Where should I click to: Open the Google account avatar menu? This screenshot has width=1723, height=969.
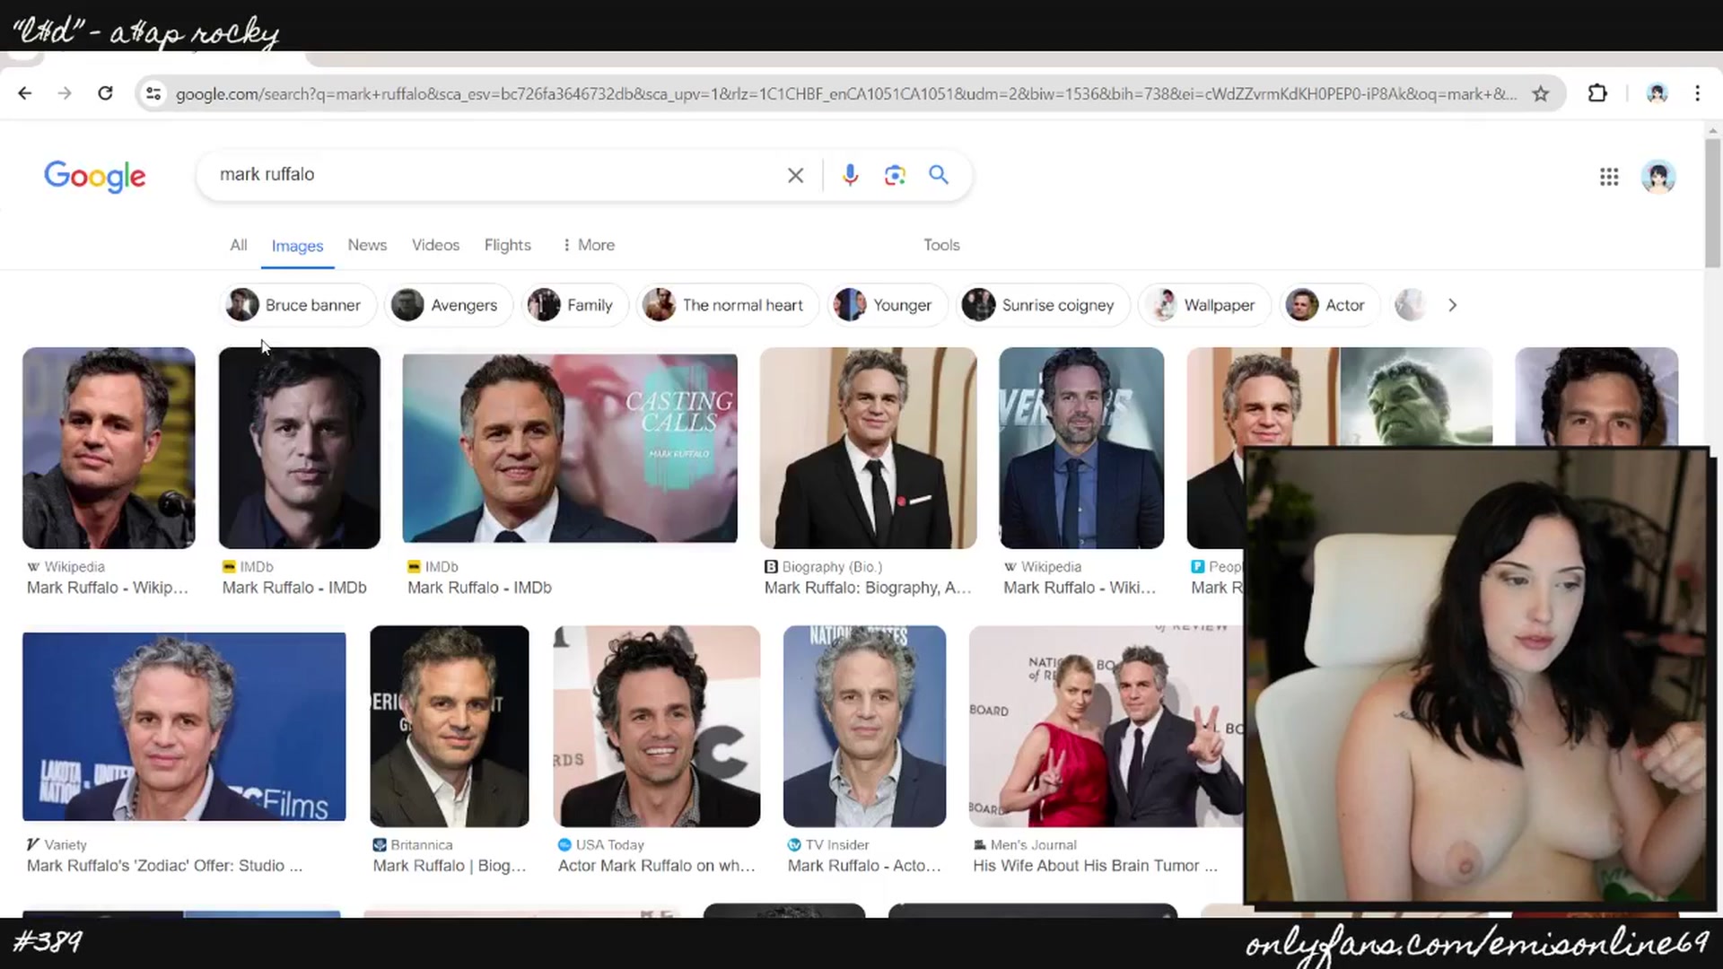1657,177
